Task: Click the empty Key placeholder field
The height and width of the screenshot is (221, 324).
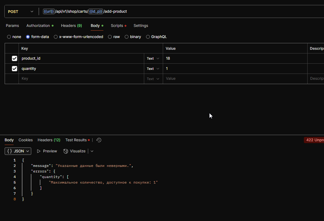Action: click(x=81, y=79)
